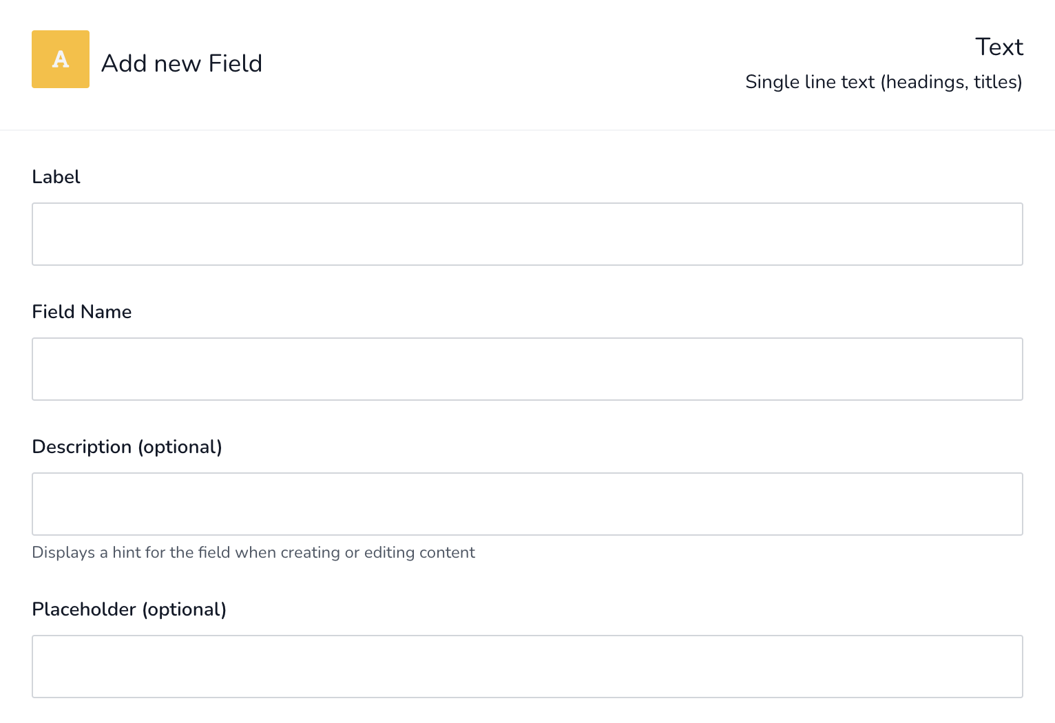1055x723 pixels.
Task: Click the word "Field" in the heading
Action: pyautogui.click(x=236, y=63)
